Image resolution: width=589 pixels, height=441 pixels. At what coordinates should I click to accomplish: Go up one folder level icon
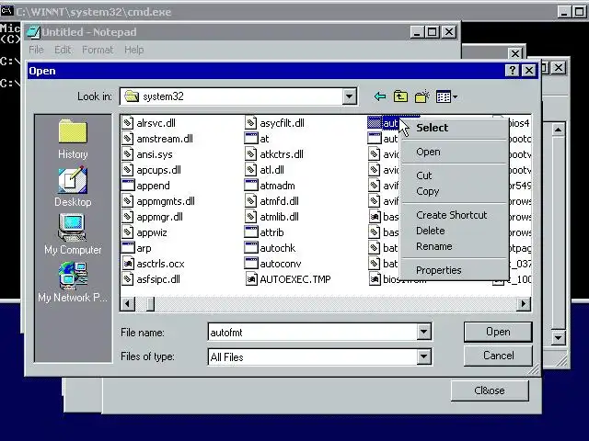pyautogui.click(x=400, y=96)
